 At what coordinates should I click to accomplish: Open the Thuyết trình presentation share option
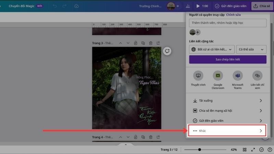[198, 76]
